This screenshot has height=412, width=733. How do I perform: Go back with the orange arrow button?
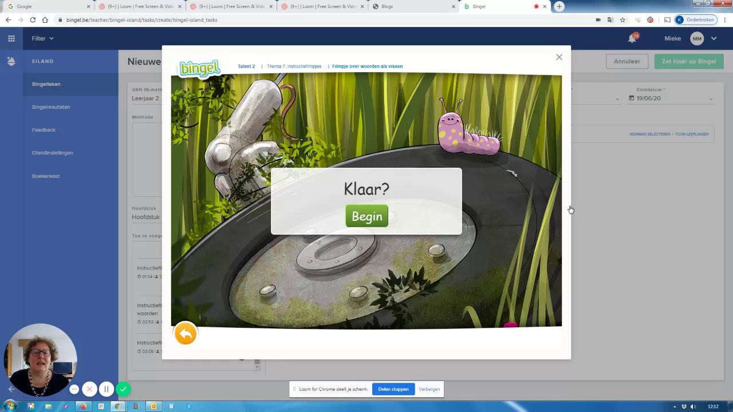(186, 334)
